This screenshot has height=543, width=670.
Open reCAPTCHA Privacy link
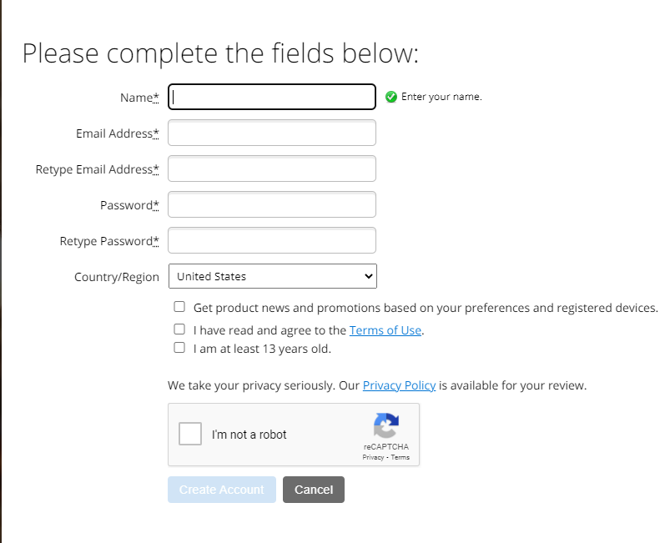point(373,458)
